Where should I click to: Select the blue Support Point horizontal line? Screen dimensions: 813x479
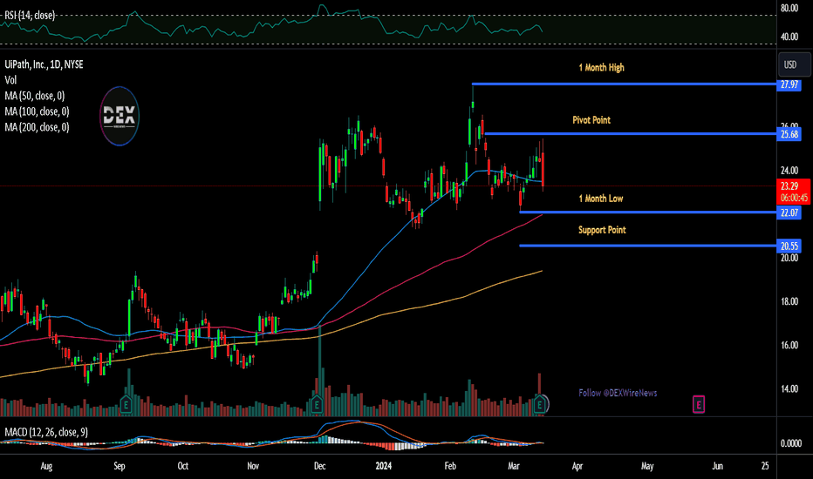click(648, 246)
